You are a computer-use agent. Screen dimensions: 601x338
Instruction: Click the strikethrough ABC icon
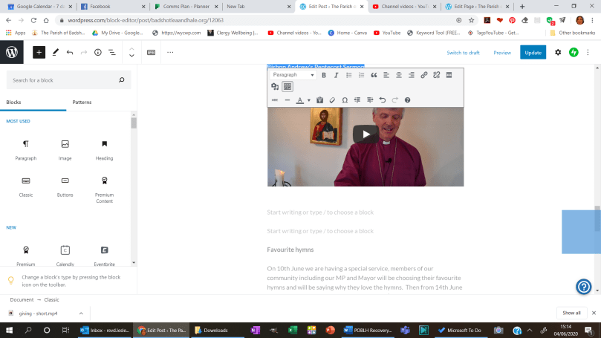tap(274, 100)
